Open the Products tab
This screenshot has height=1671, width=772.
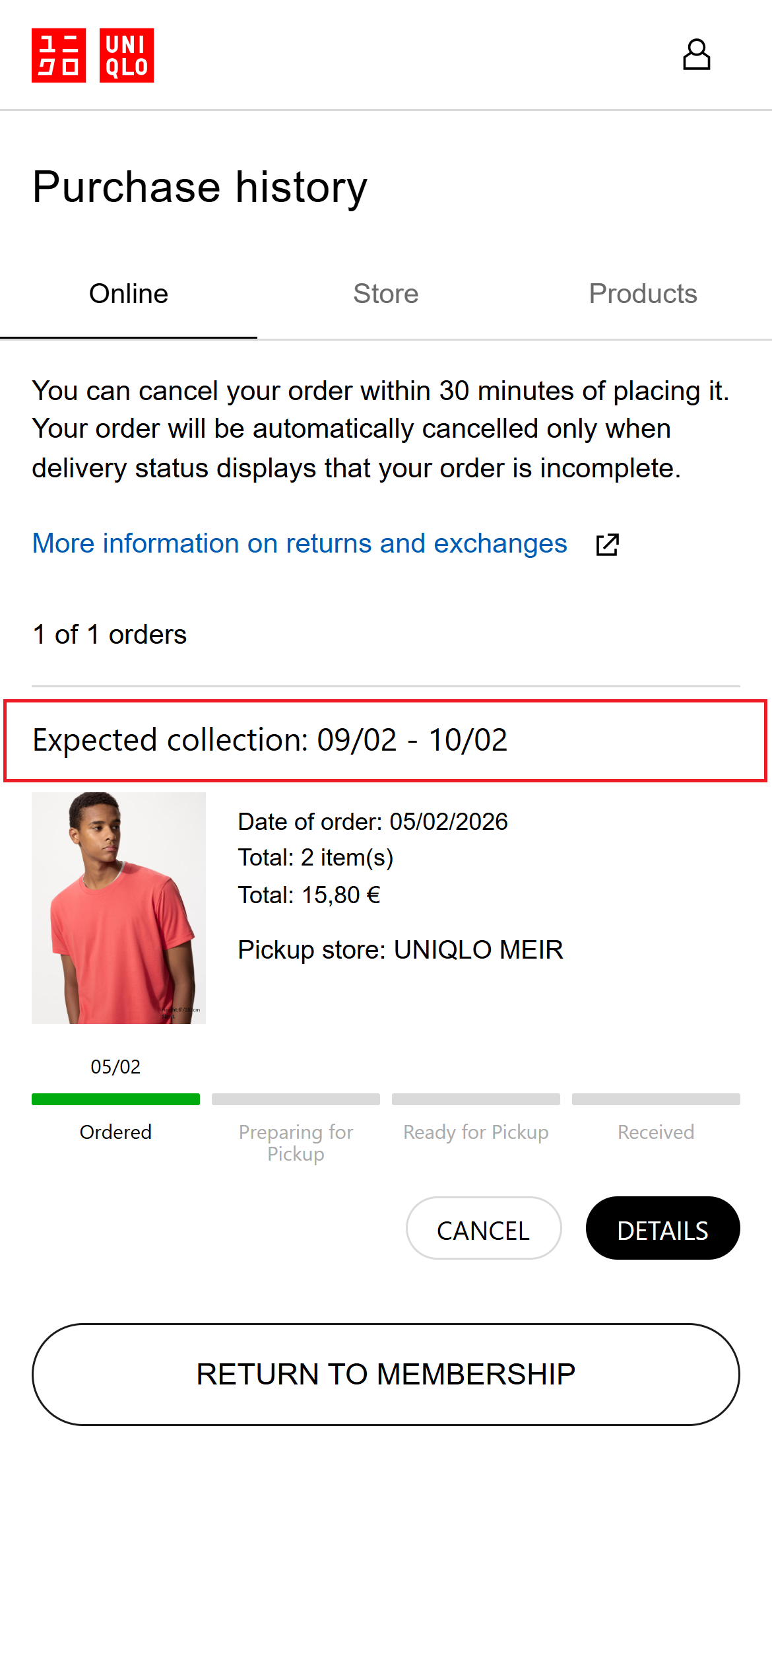click(643, 294)
